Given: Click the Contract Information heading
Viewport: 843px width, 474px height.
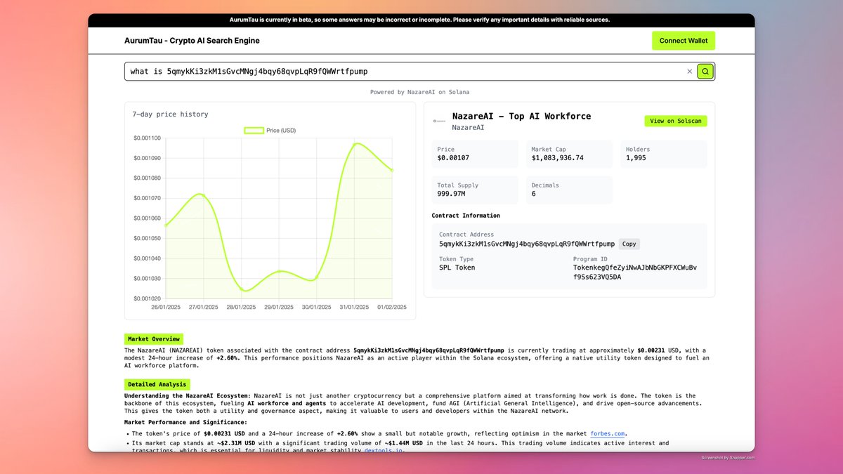Looking at the screenshot, I should (466, 216).
